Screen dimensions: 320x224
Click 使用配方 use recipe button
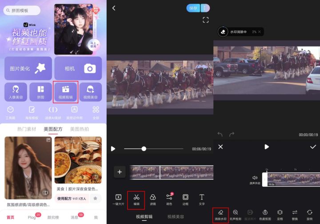click(72, 198)
